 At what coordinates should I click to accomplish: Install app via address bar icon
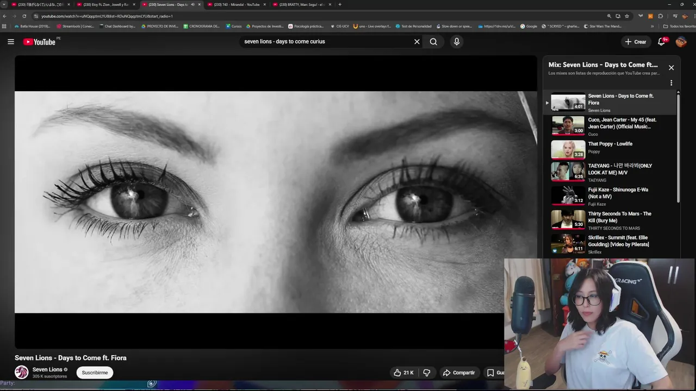point(618,16)
